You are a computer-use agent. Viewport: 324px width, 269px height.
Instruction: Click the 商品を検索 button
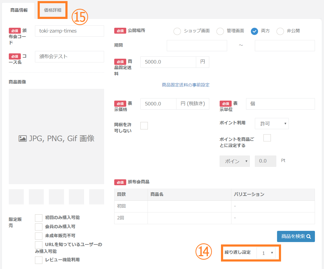point(296,236)
